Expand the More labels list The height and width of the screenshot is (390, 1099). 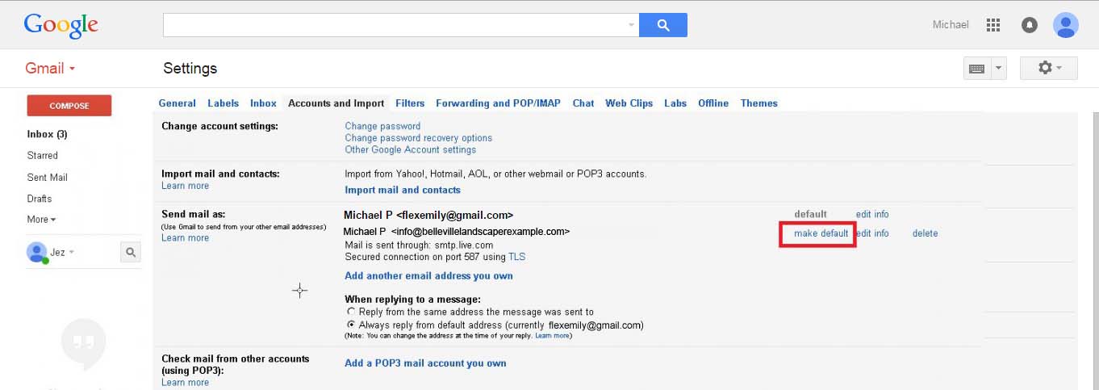tap(41, 220)
